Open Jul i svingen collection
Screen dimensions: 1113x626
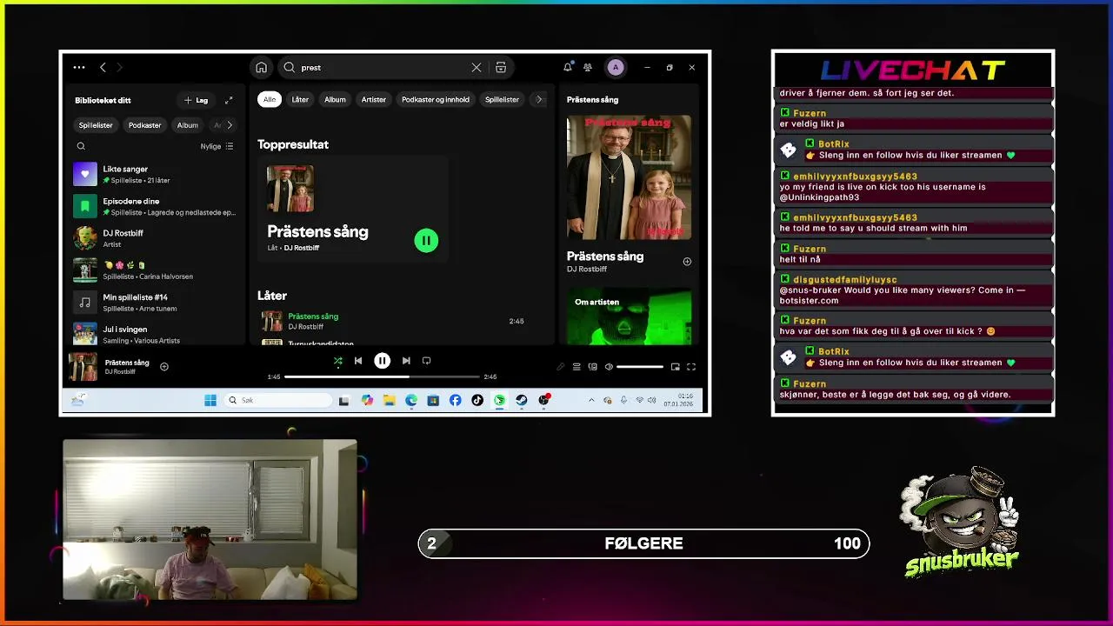point(155,334)
